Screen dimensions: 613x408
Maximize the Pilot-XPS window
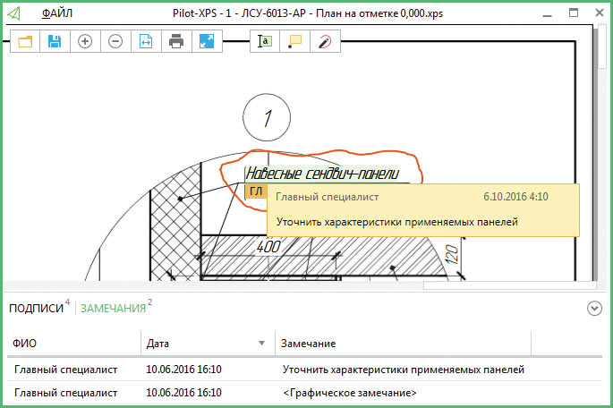tap(573, 13)
